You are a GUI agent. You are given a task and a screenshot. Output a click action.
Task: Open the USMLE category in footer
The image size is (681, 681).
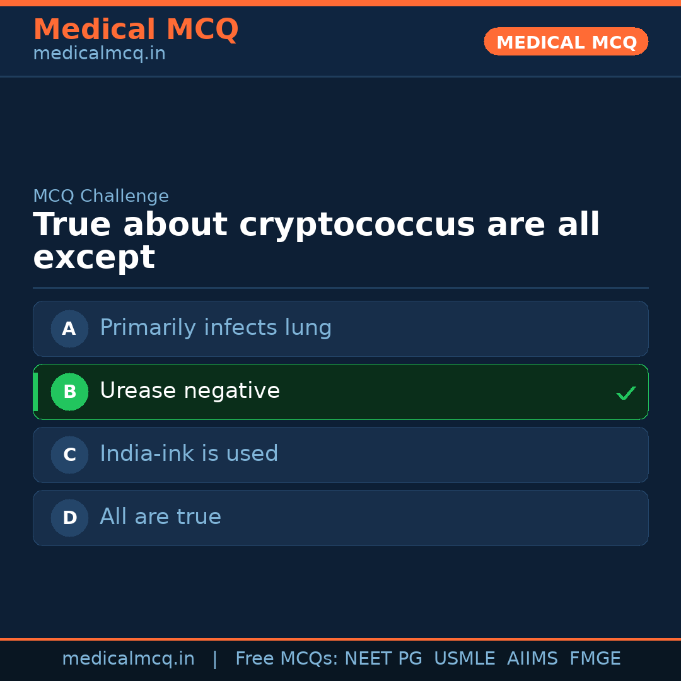pyautogui.click(x=465, y=658)
